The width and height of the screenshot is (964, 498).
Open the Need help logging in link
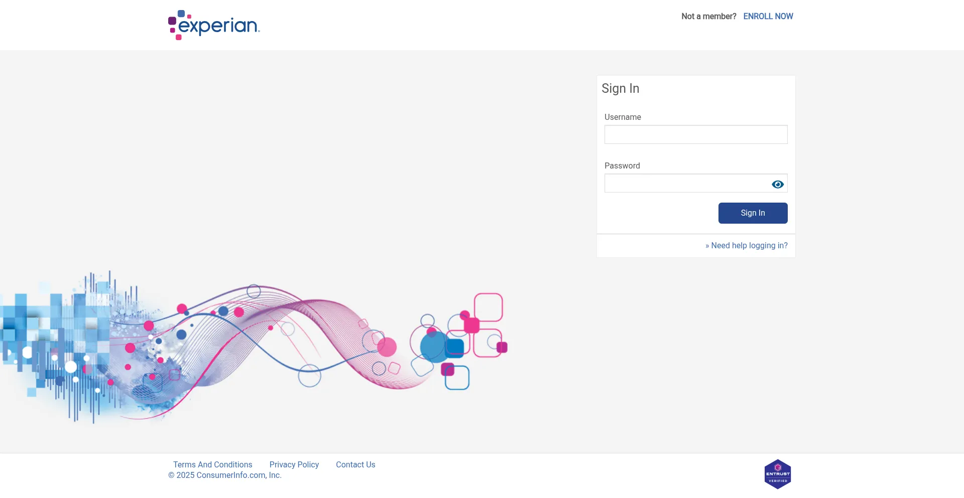(749, 246)
